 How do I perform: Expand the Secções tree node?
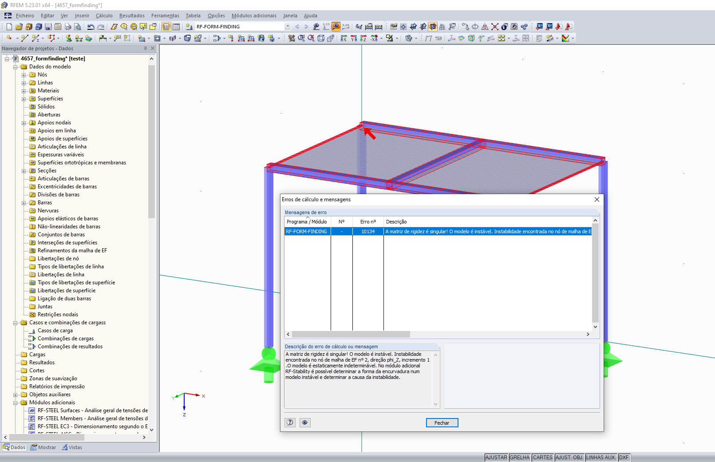pyautogui.click(x=24, y=171)
